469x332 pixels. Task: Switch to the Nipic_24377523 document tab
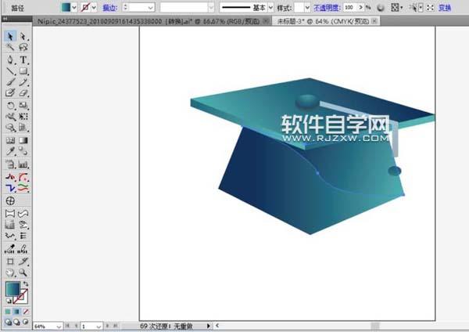(148, 21)
